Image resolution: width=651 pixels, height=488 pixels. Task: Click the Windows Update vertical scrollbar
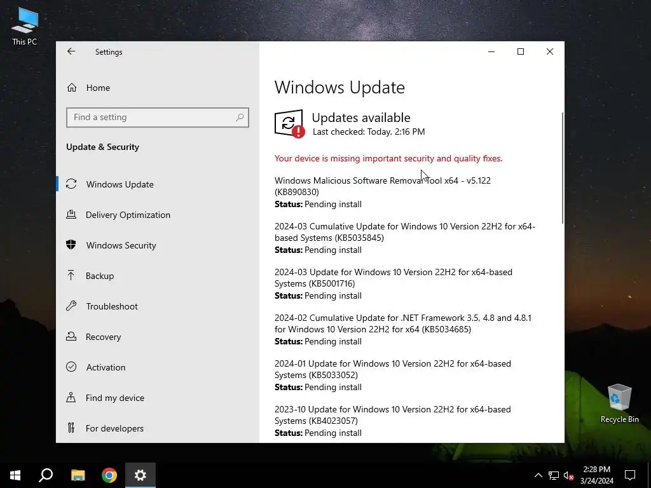pos(563,168)
